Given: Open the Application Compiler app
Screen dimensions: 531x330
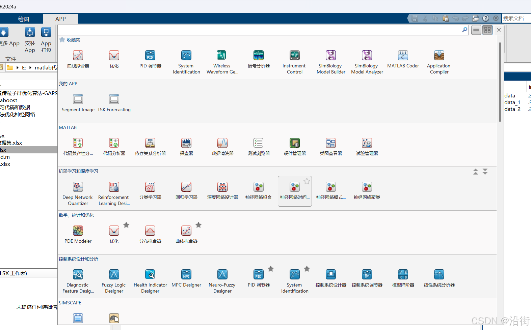Looking at the screenshot, I should (439, 62).
